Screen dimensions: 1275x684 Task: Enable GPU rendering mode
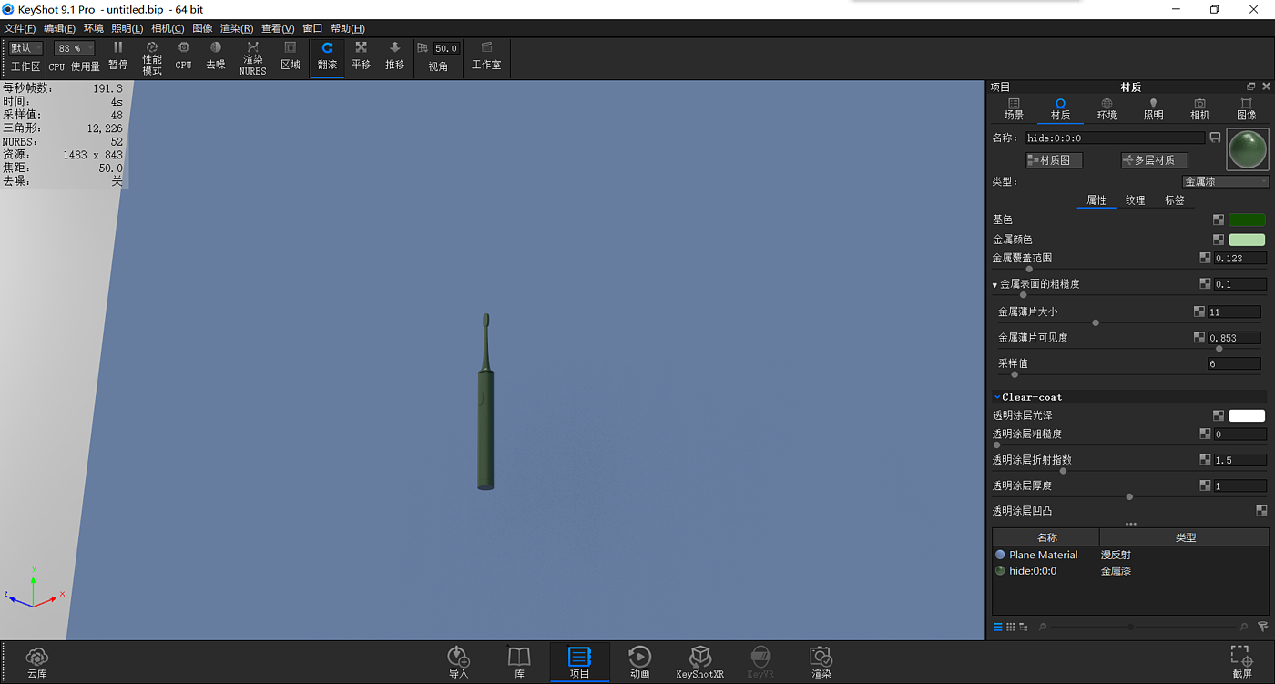pos(184,56)
